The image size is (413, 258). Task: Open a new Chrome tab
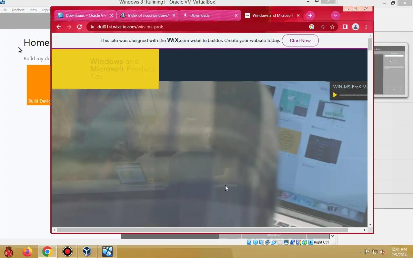point(310,15)
